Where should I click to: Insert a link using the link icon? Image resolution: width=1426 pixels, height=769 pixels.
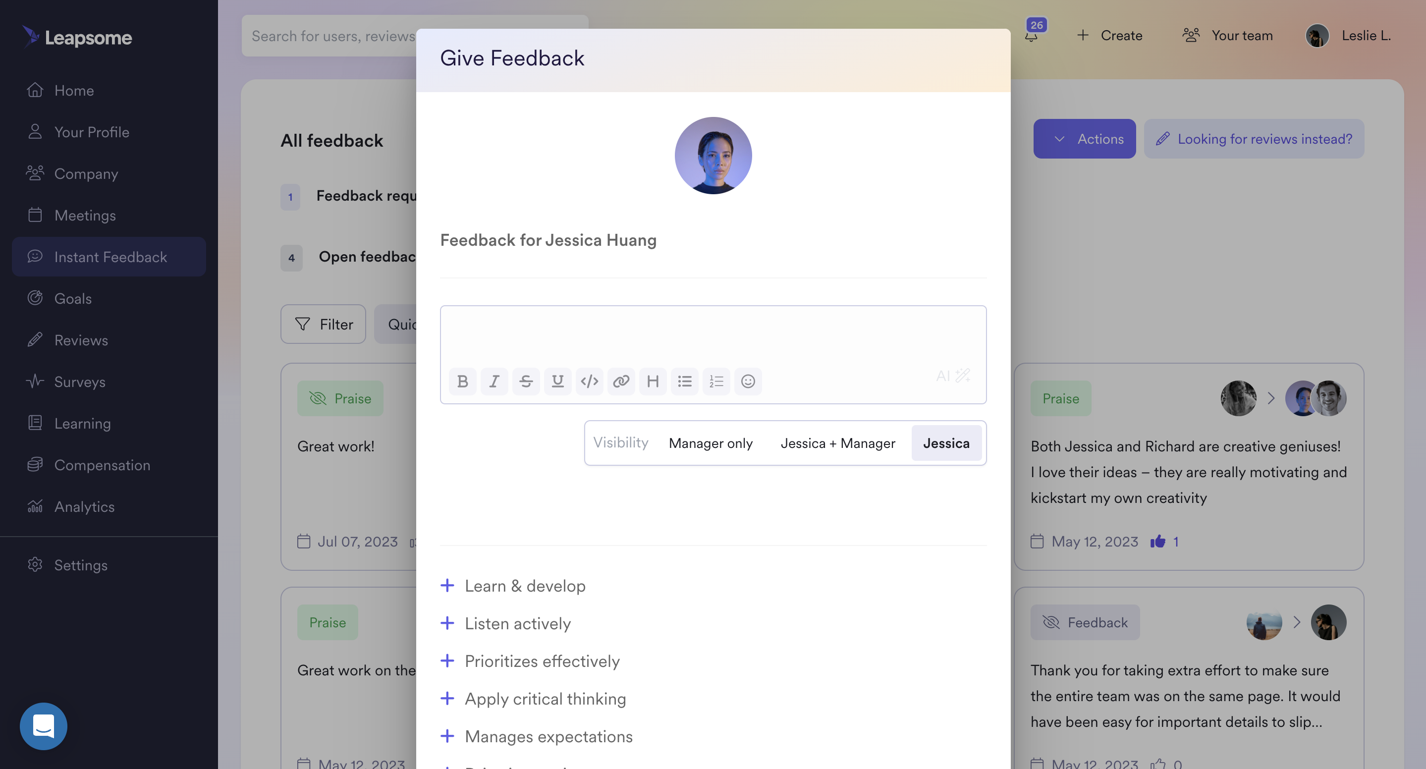point(621,381)
